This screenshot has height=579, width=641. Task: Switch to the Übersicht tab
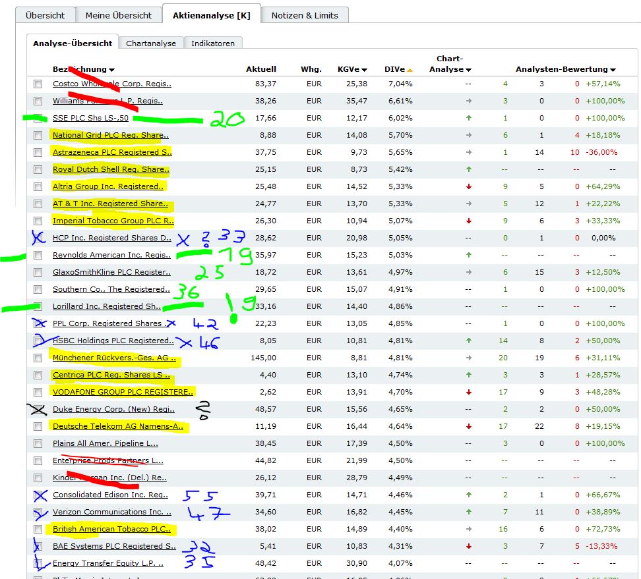[45, 16]
